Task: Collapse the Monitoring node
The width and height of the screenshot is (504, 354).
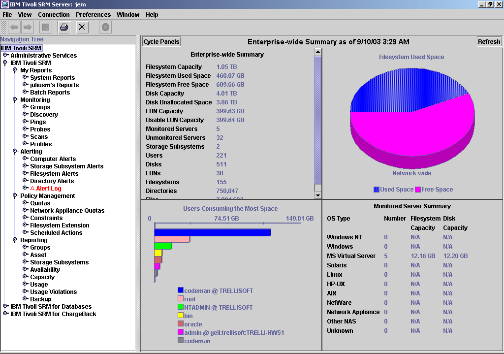Action: click(15, 99)
